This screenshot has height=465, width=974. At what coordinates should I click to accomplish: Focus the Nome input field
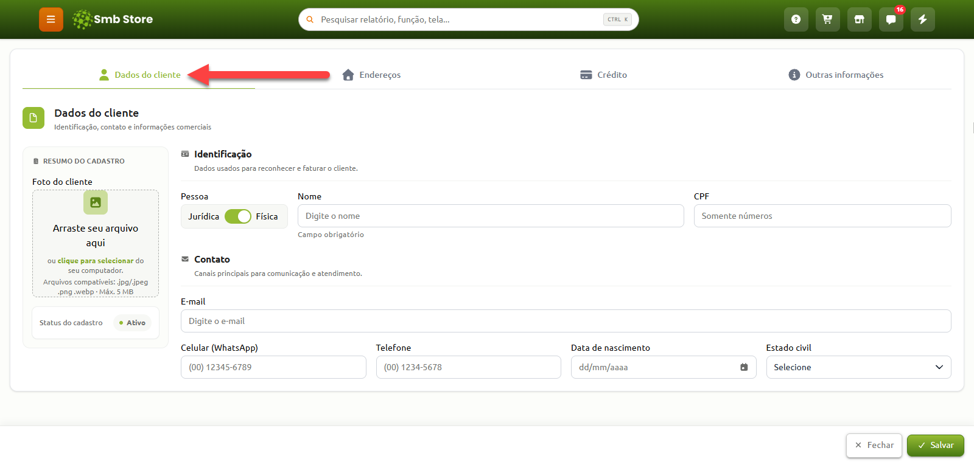pyautogui.click(x=491, y=216)
